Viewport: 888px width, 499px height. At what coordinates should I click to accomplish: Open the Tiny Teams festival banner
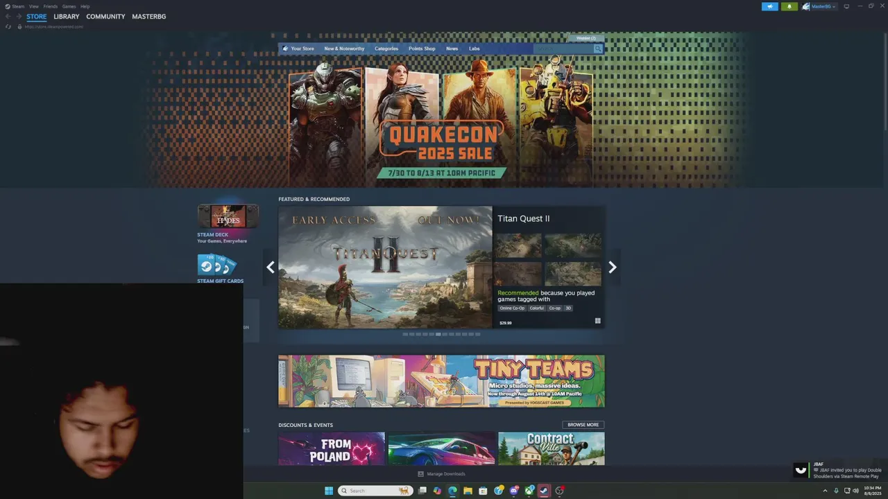(441, 381)
